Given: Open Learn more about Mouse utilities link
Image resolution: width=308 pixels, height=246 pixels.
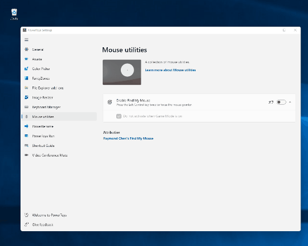Looking at the screenshot, I should coord(171,70).
